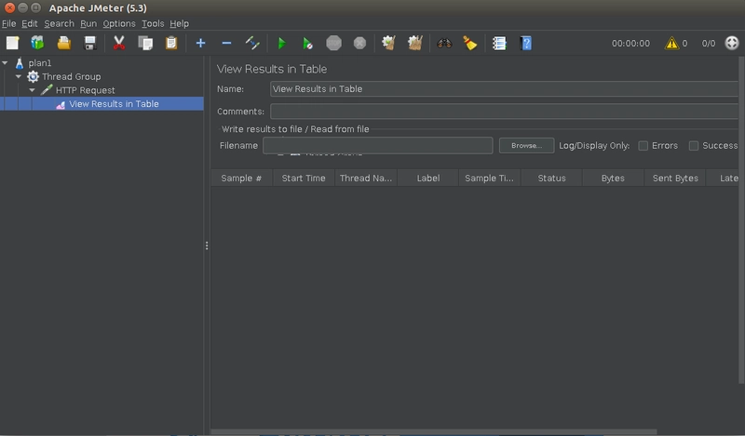This screenshot has height=436, width=745.
Task: Start test with no pauses icon
Action: (x=307, y=43)
